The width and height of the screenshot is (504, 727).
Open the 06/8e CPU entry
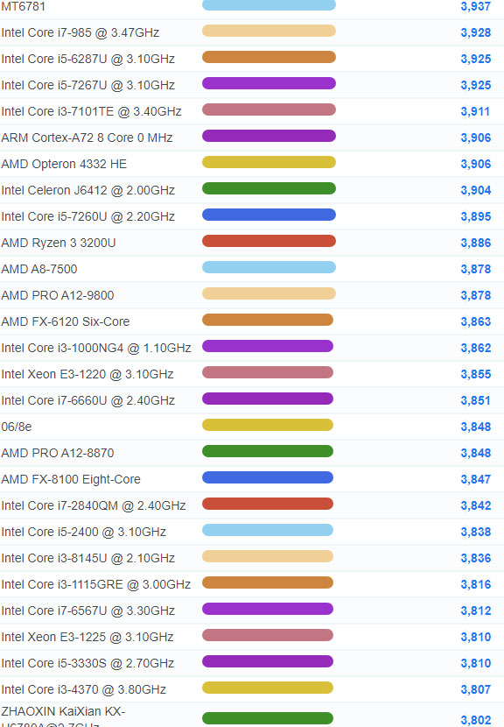(17, 427)
